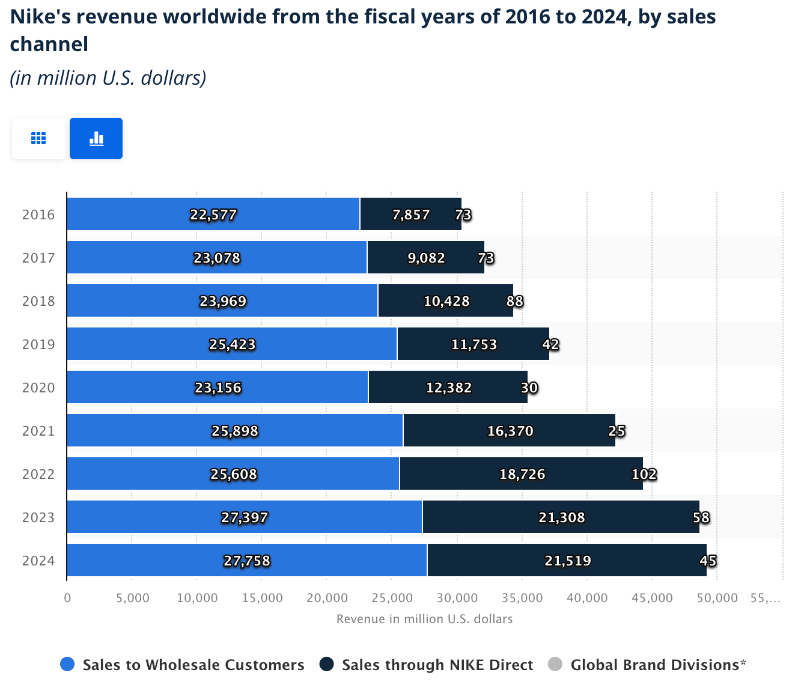Click the 25 value label in 2021 row
This screenshot has width=804, height=685.
tap(617, 431)
